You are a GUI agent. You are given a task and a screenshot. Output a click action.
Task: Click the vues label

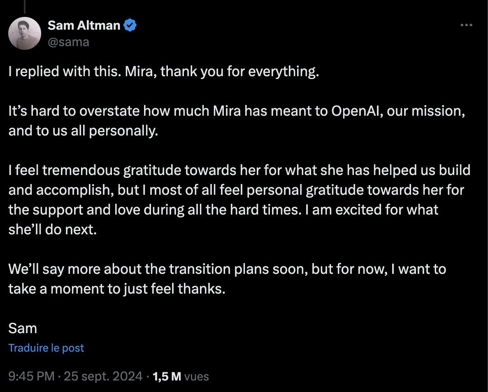[x=196, y=376]
